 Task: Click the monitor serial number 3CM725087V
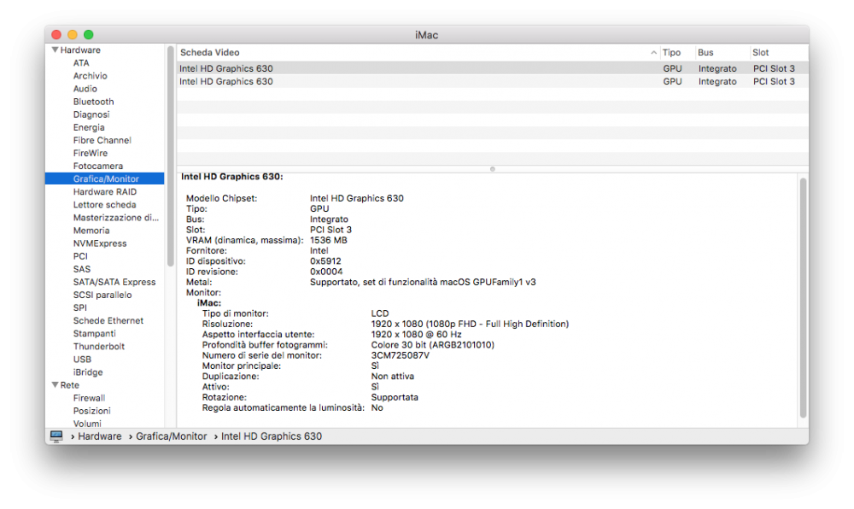click(400, 355)
